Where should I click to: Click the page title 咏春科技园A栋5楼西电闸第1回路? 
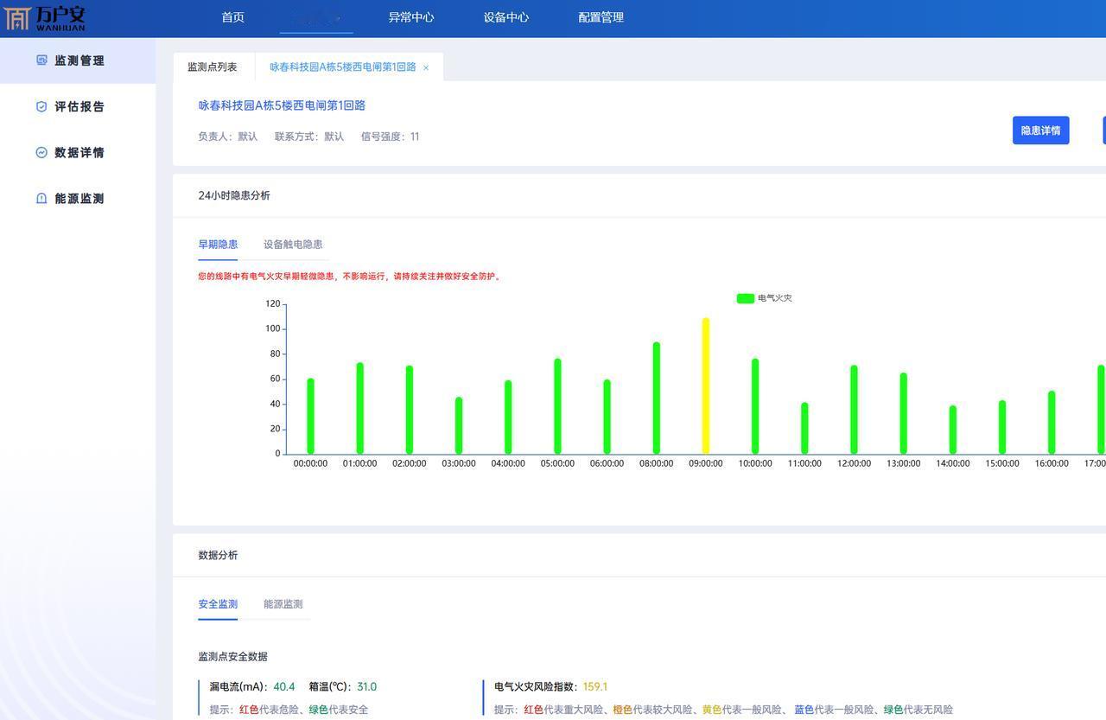pos(282,105)
